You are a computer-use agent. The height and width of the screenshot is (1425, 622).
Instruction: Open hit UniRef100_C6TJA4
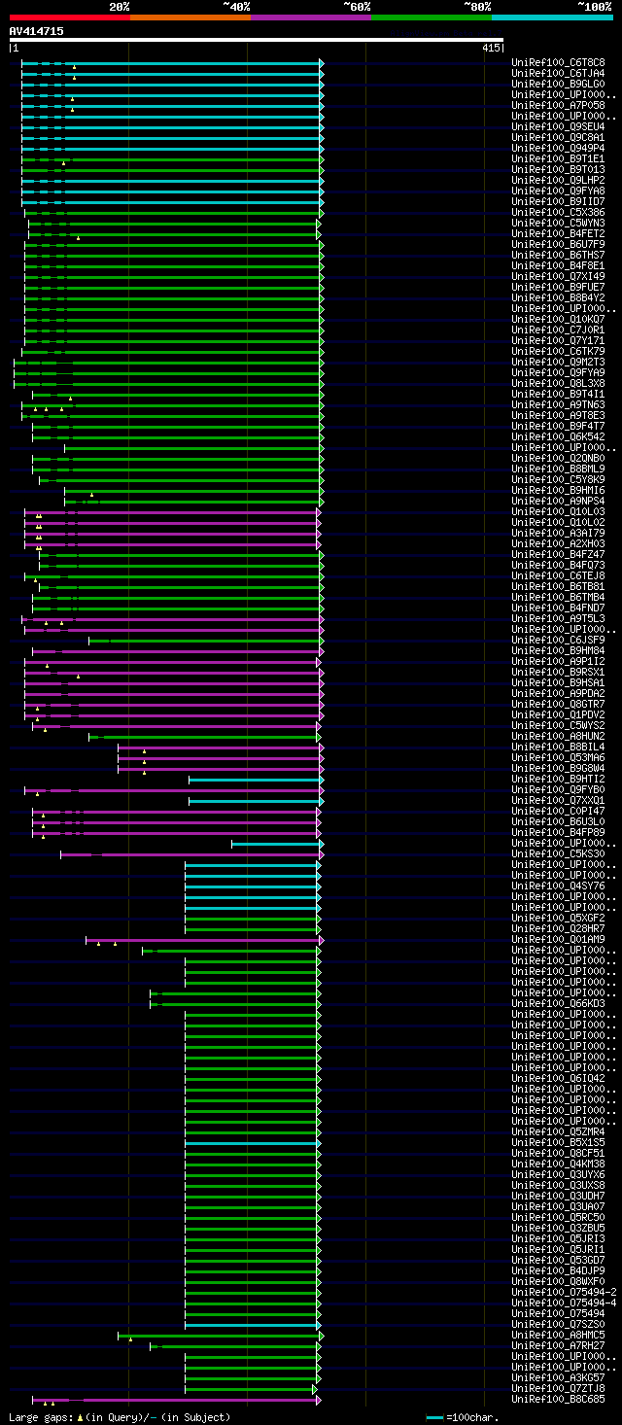click(559, 73)
